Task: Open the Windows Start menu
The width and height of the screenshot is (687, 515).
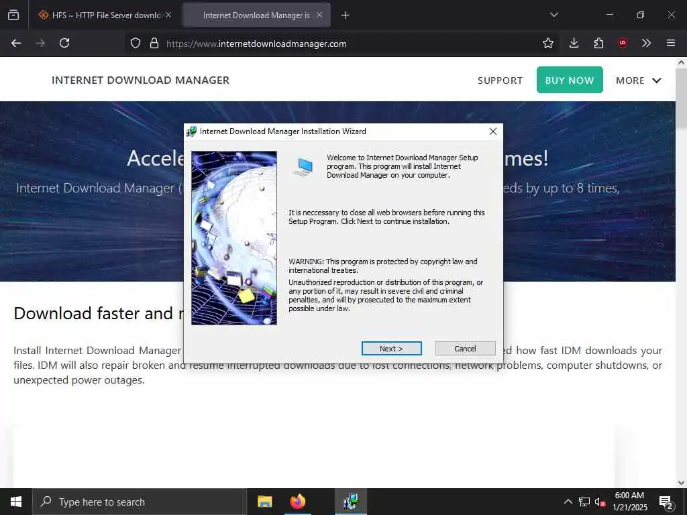Action: click(x=16, y=502)
